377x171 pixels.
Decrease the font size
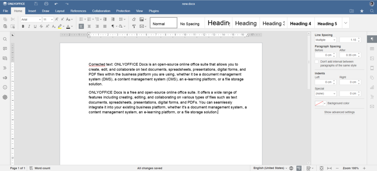click(x=62, y=19)
